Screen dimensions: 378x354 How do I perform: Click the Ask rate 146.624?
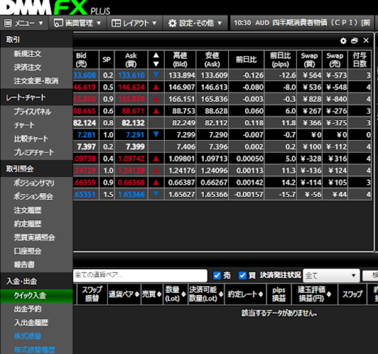click(131, 87)
